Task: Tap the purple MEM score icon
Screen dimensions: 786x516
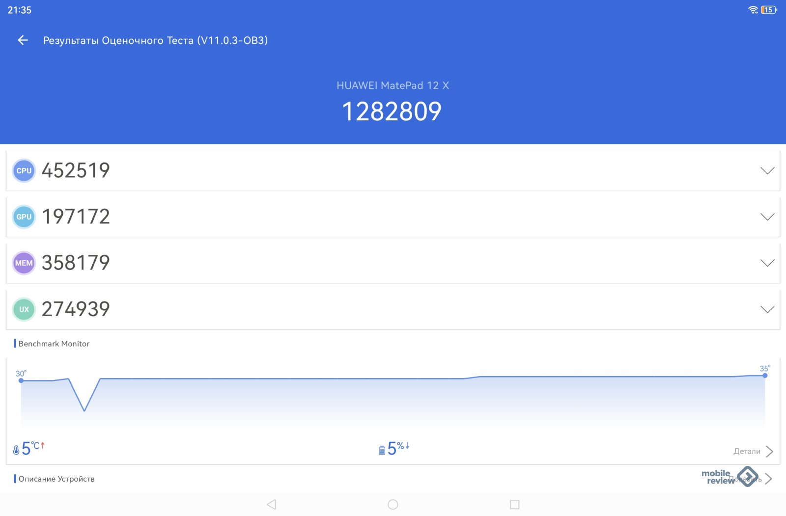Action: click(x=24, y=263)
